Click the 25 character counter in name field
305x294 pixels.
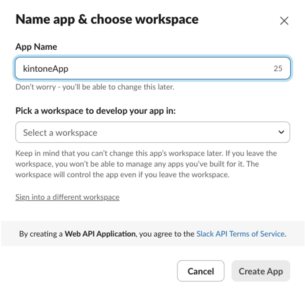[x=278, y=68]
